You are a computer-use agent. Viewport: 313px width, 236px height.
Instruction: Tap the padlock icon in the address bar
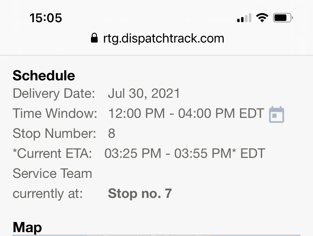(x=94, y=38)
